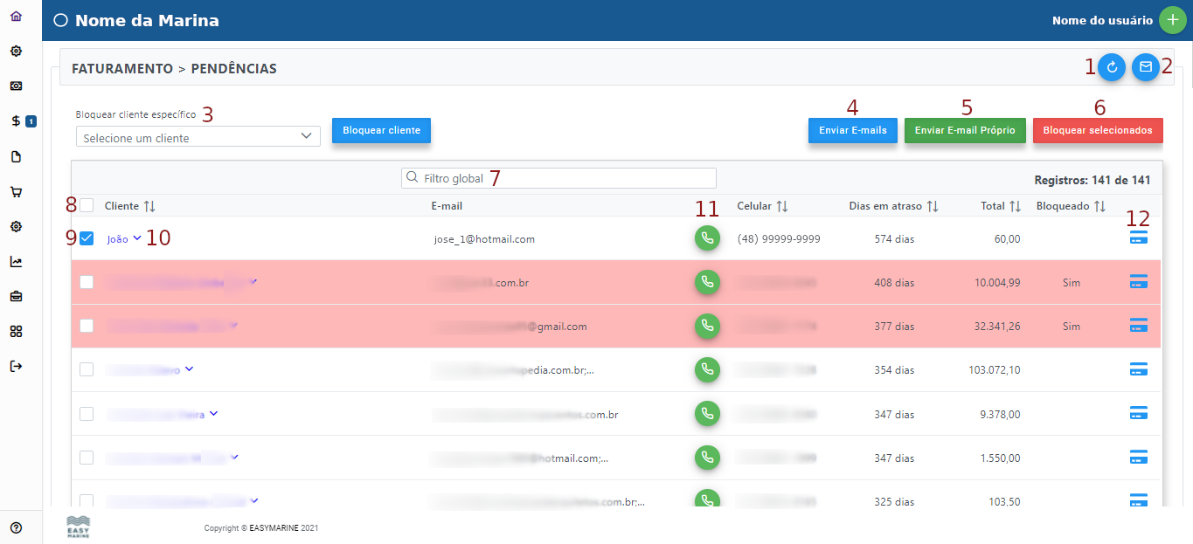
Task: Click the red 'Bloquear selecionados' button
Action: tap(1097, 131)
